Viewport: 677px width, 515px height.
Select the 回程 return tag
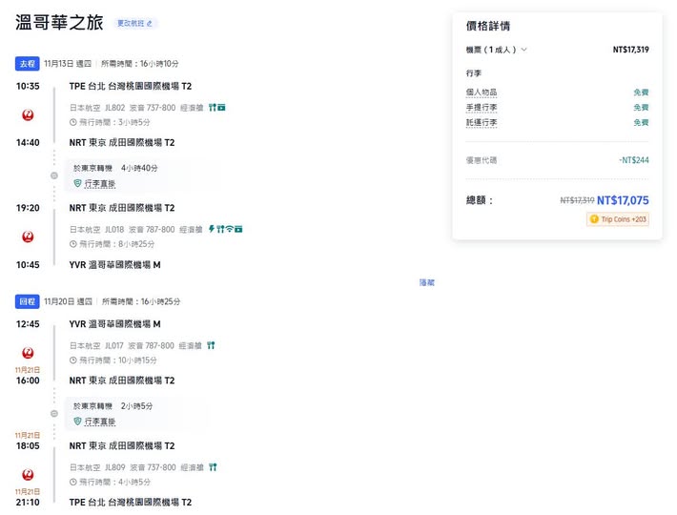click(27, 301)
